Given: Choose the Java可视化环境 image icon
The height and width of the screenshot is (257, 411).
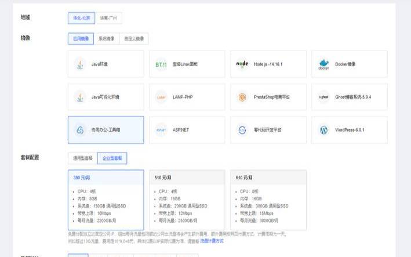Looking at the screenshot, I should [x=80, y=97].
